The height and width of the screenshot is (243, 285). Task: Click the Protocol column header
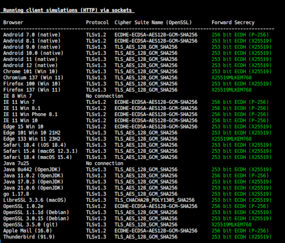[97, 22]
